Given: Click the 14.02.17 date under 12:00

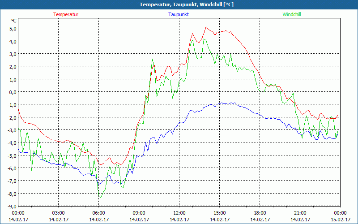Looking at the screenshot, I should 179,220.
